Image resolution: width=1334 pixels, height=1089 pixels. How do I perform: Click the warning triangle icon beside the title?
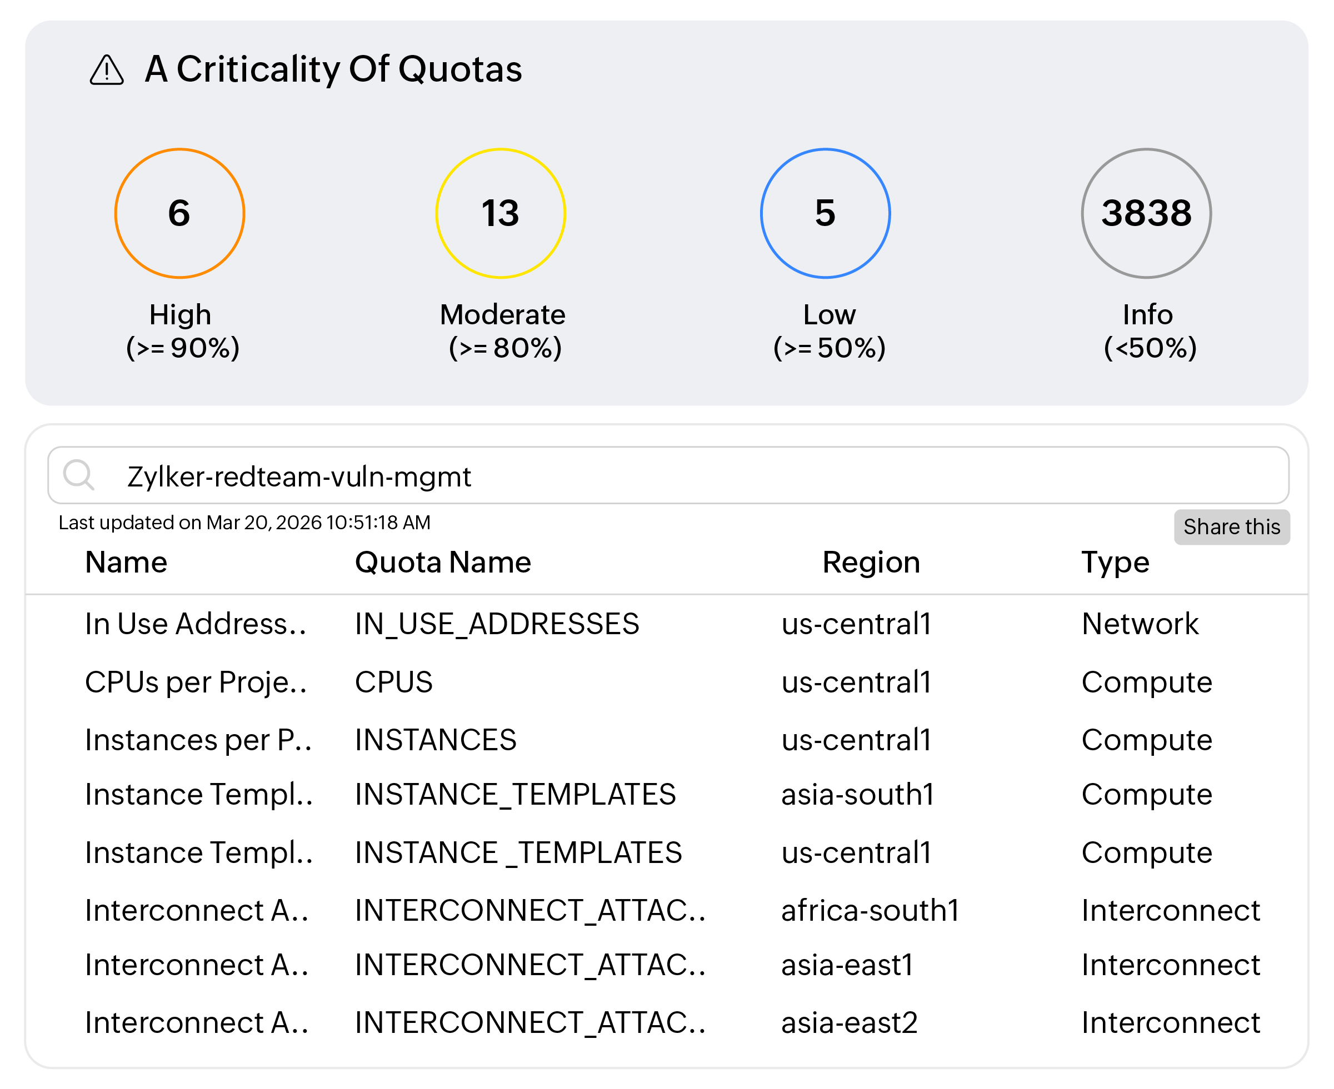click(x=107, y=69)
